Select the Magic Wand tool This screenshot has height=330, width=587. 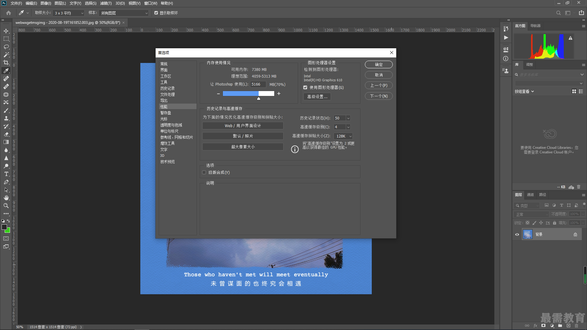6,55
